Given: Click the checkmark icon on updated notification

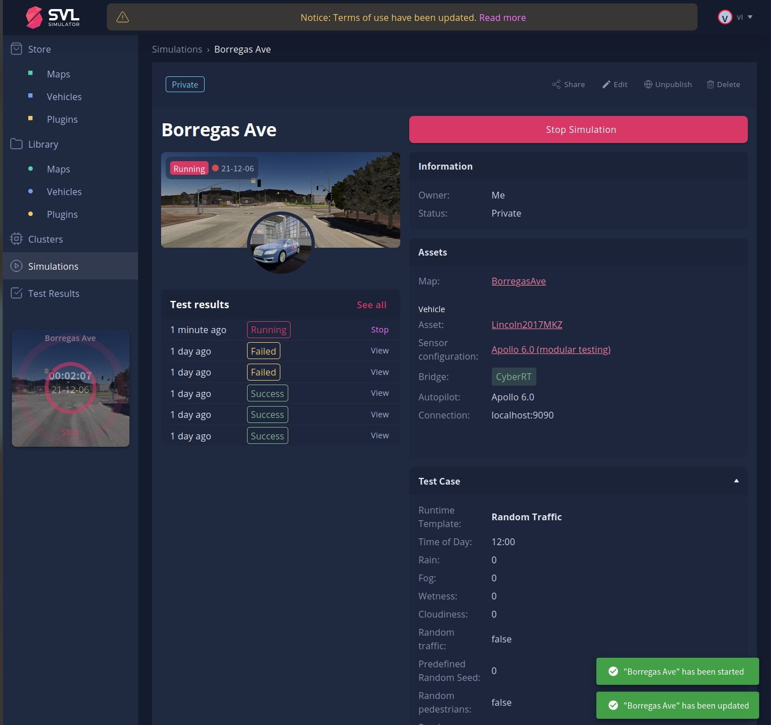Looking at the screenshot, I should (x=613, y=705).
